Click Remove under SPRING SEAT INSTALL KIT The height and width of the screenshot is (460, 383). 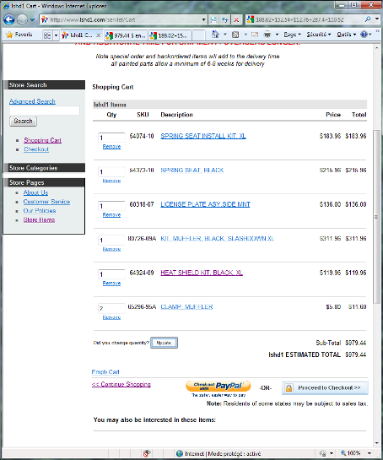(x=111, y=146)
